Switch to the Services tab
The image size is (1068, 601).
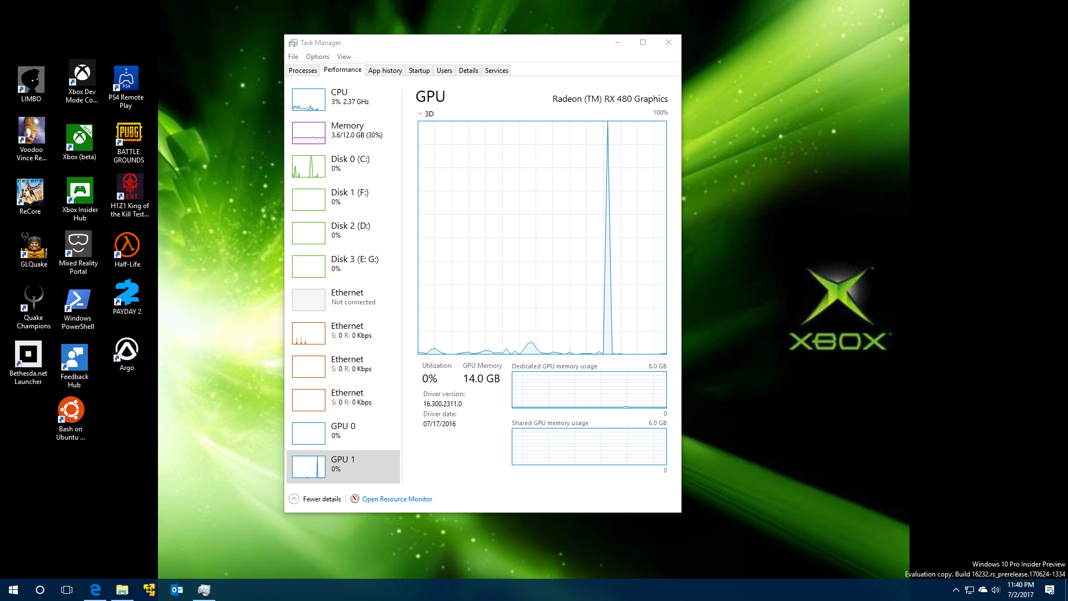coord(497,71)
